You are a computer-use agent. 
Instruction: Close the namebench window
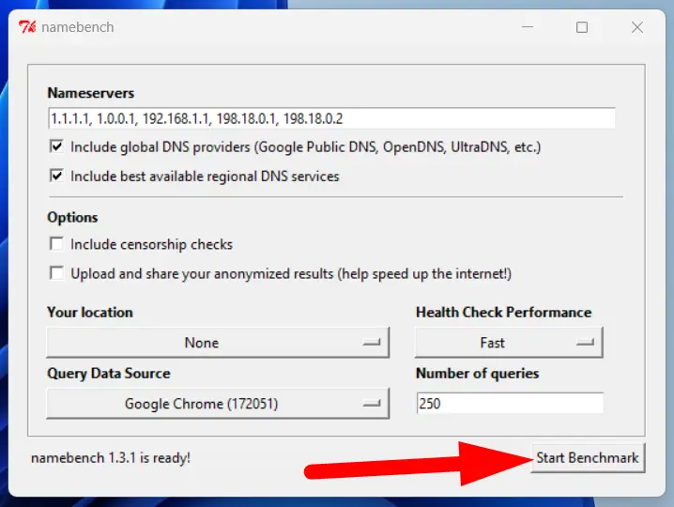click(x=637, y=27)
